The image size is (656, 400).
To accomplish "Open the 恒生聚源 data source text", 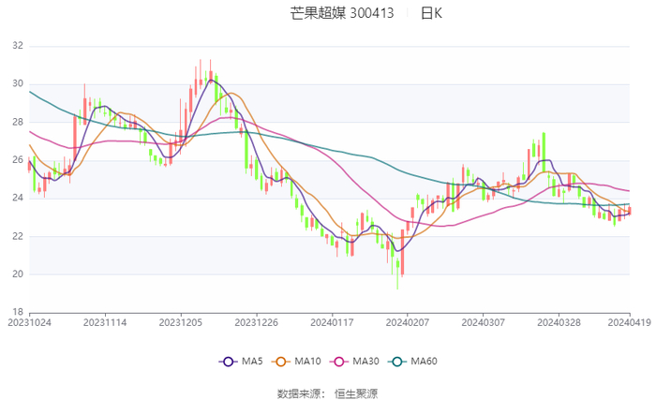I will point(359,393).
